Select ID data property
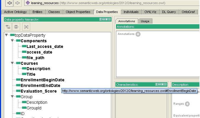Screen dimensions: 200x118 22,114
